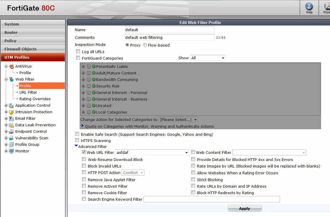
Task: Enable the Log all URLs checkbox
Action: pos(78,51)
